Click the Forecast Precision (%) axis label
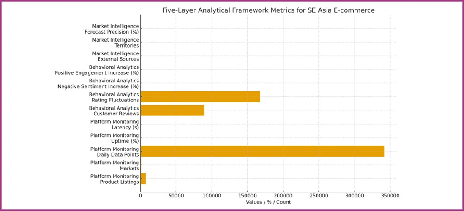 click(112, 29)
